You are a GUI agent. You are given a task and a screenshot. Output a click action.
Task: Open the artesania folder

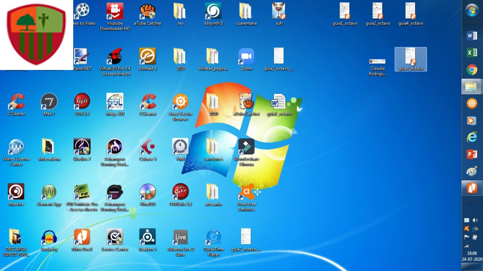tap(213, 195)
